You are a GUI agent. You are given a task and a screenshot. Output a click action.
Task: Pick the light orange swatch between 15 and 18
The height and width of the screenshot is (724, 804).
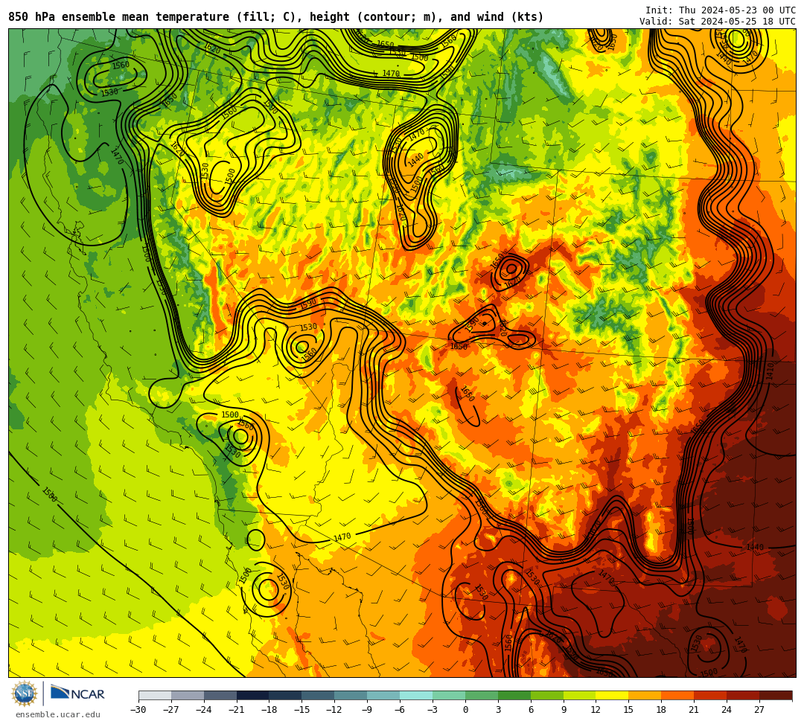tap(645, 695)
